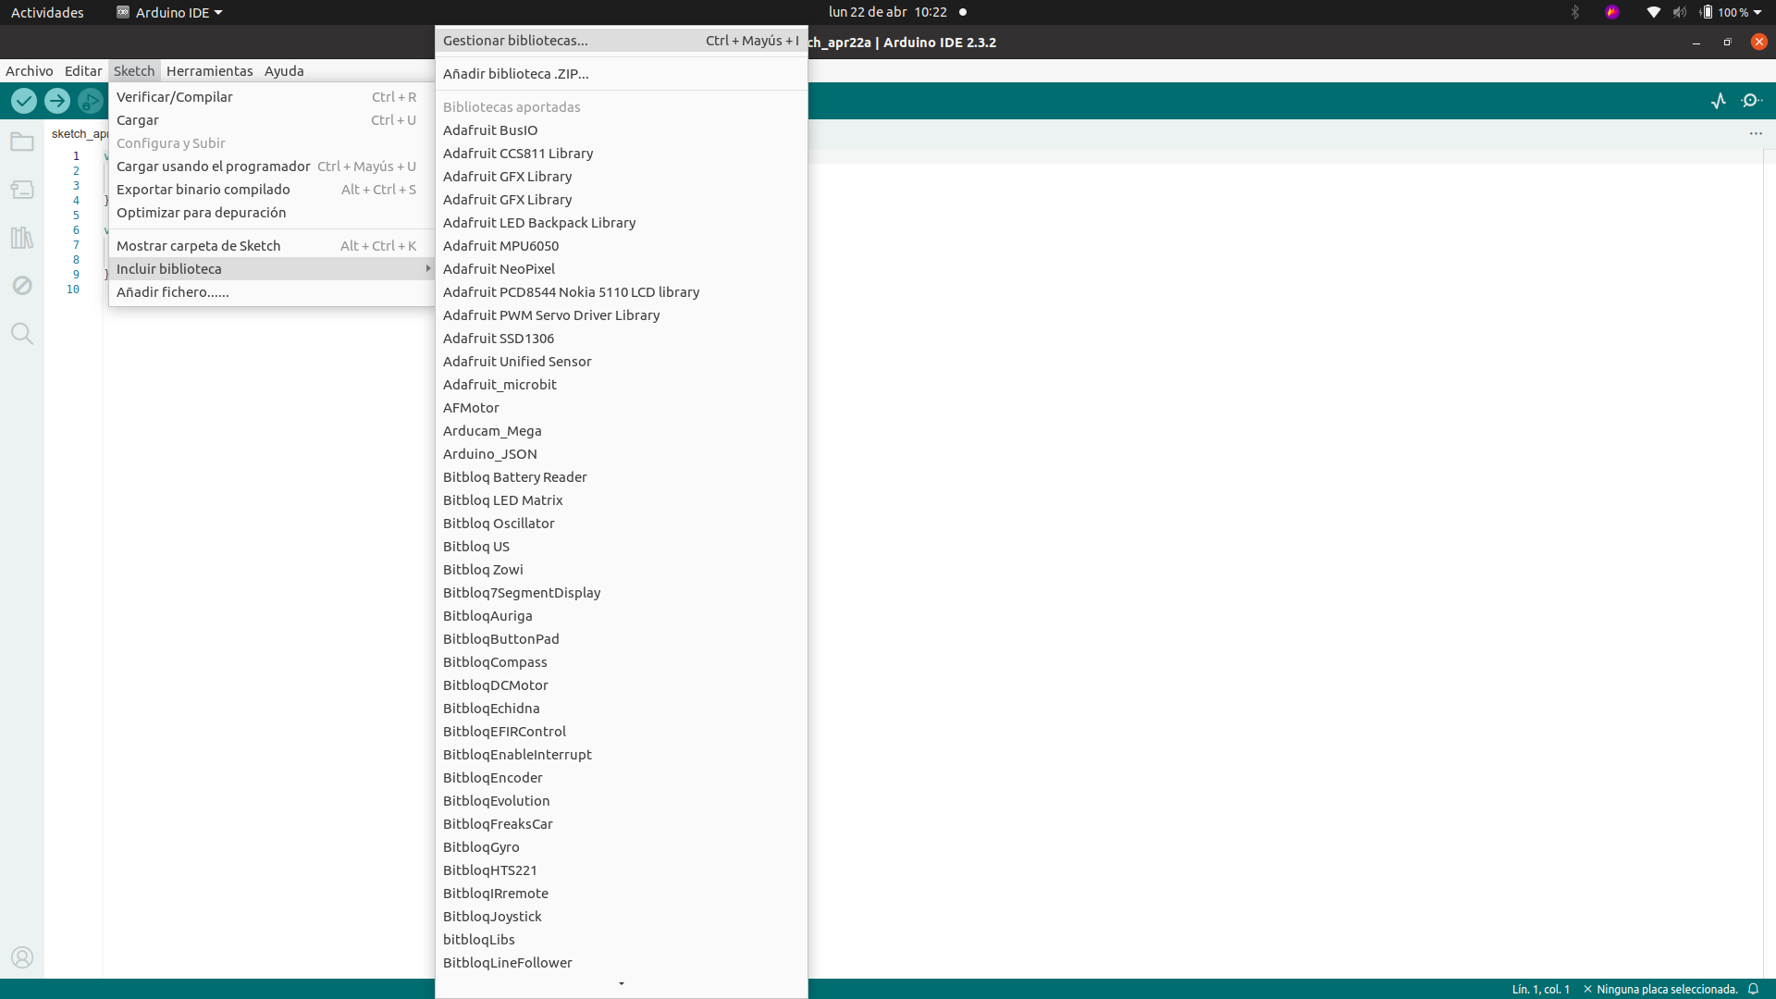Select Gestionar bibliotecas menu entry
Image resolution: width=1776 pixels, height=999 pixels.
click(x=515, y=41)
